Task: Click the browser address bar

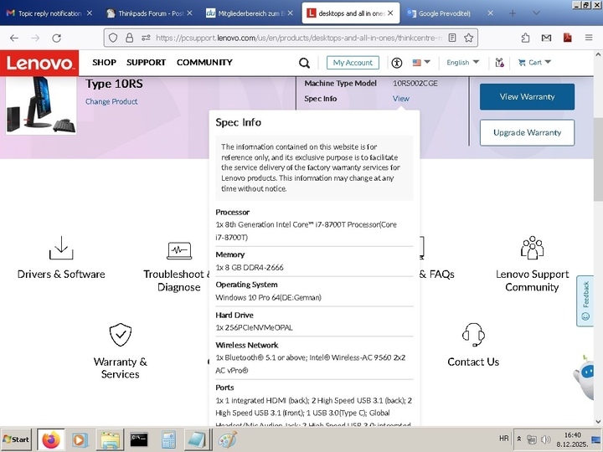Action: pyautogui.click(x=293, y=38)
